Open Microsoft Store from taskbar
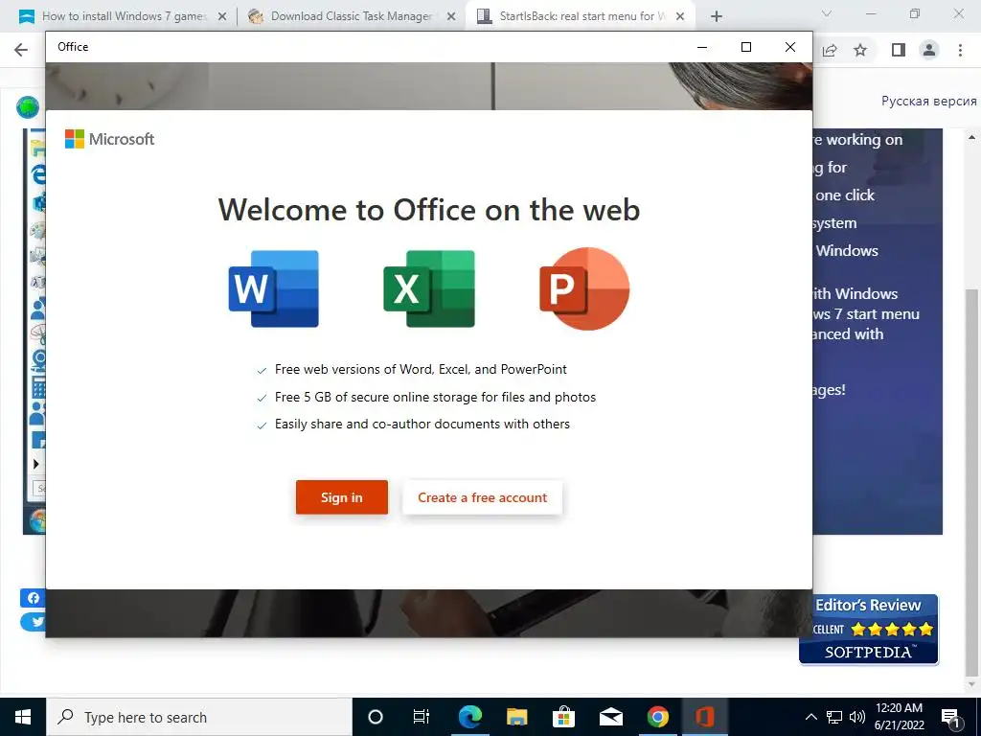981x736 pixels. (563, 717)
